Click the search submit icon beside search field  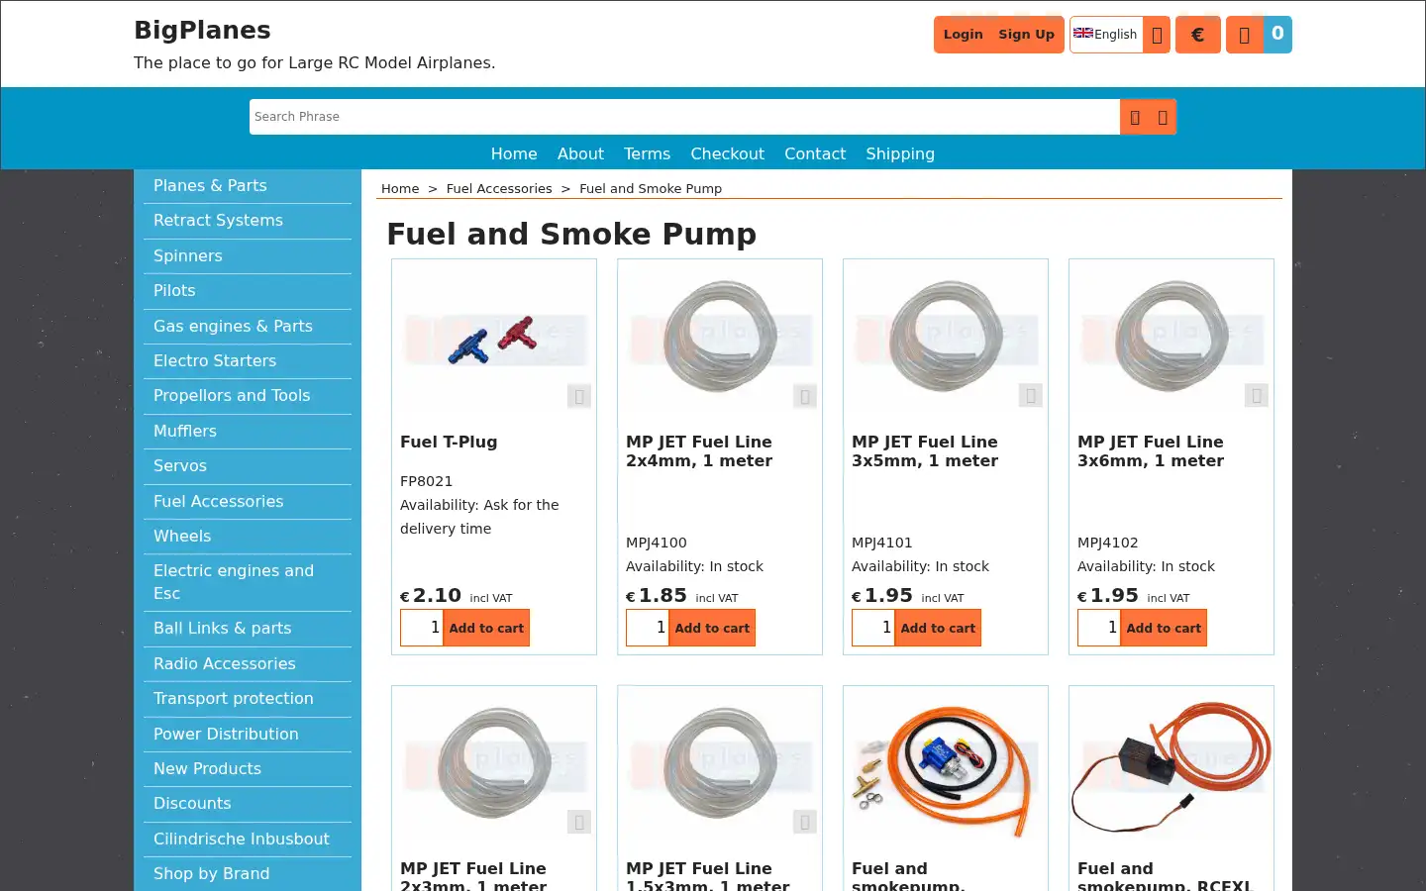1135,117
